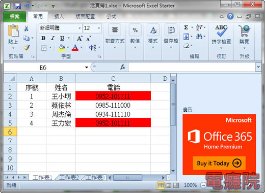The height and width of the screenshot is (193, 265).
Task: Click the Undo arrow
Action: point(26,6)
